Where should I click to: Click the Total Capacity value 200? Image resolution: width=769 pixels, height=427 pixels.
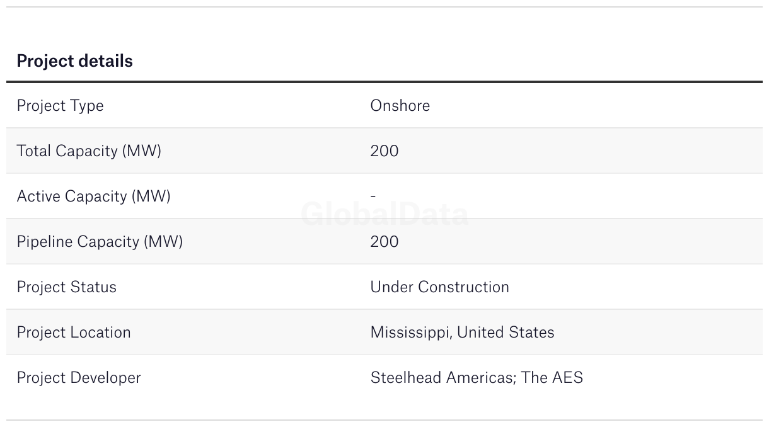click(x=384, y=151)
